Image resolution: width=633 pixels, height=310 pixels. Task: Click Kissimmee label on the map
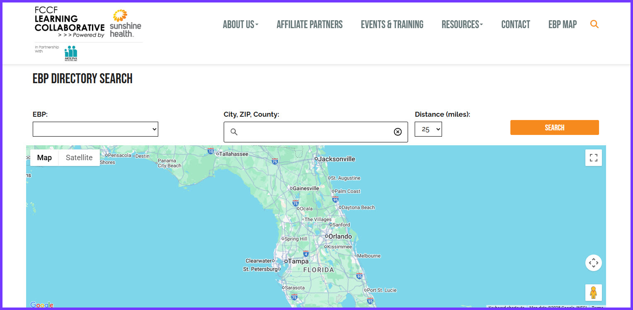point(340,247)
